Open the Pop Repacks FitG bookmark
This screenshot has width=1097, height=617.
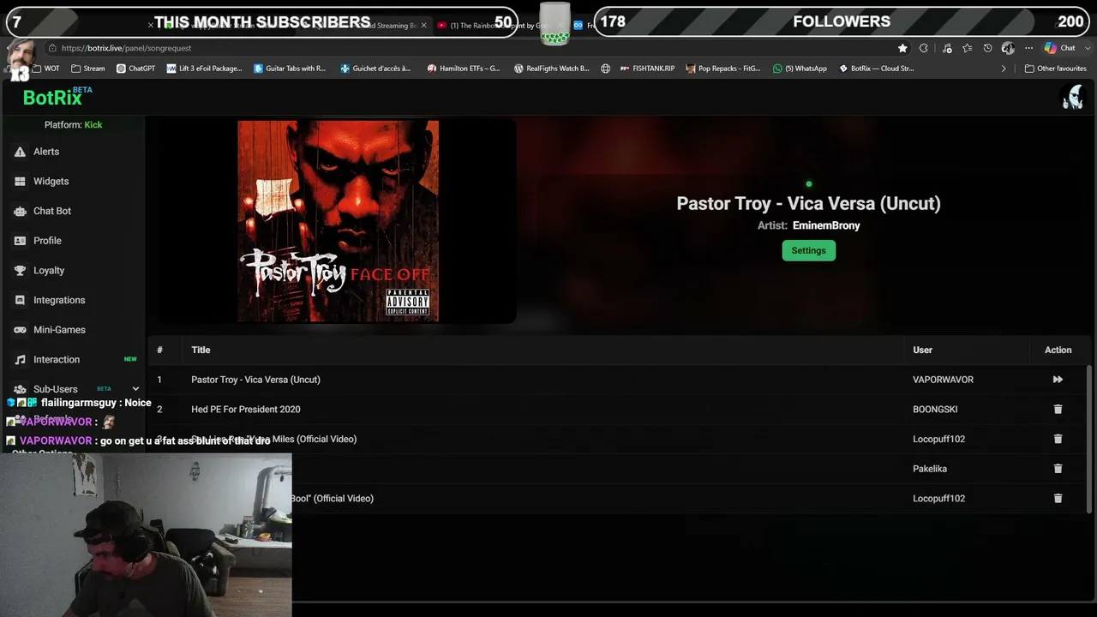tap(723, 69)
